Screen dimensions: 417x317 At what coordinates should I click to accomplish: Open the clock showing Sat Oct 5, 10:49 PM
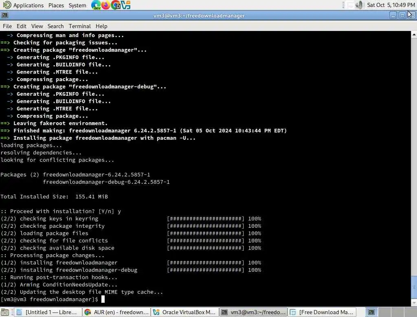(x=391, y=5)
